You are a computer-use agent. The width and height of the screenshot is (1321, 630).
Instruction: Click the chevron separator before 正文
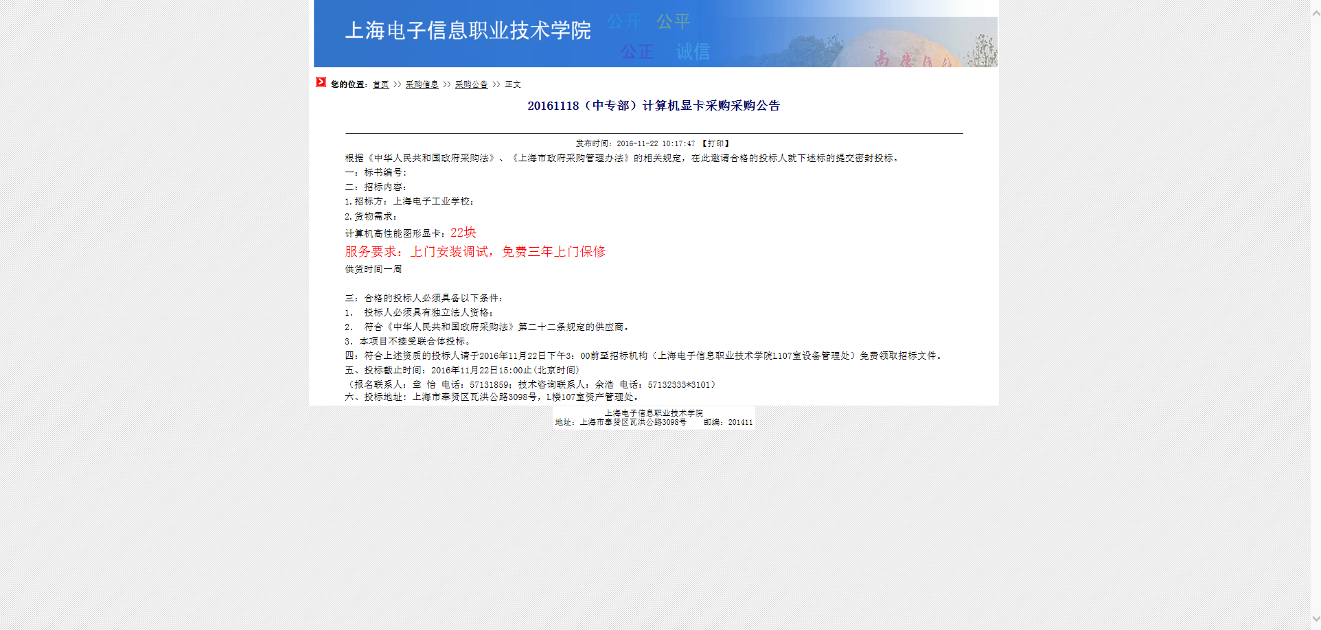click(496, 84)
